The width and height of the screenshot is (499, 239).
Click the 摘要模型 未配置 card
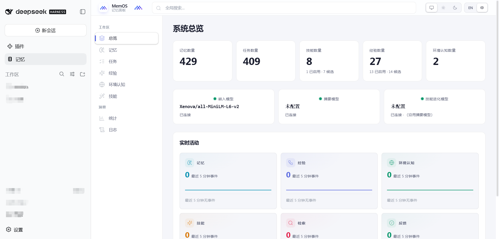(x=329, y=107)
